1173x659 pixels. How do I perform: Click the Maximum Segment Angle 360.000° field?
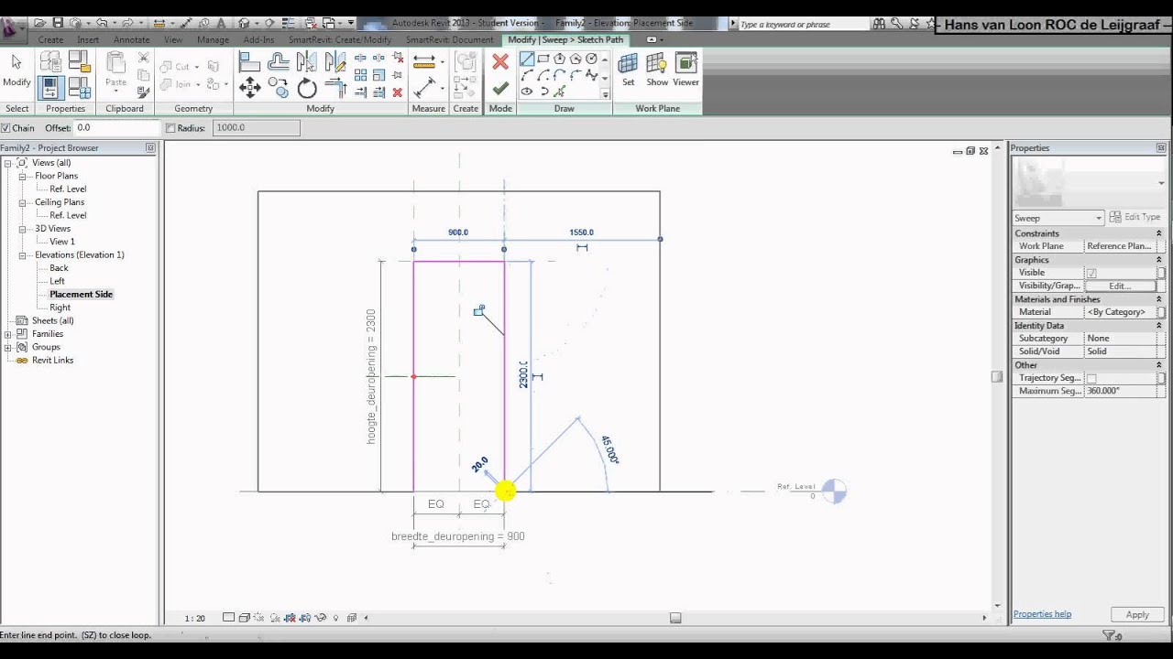tap(1121, 391)
